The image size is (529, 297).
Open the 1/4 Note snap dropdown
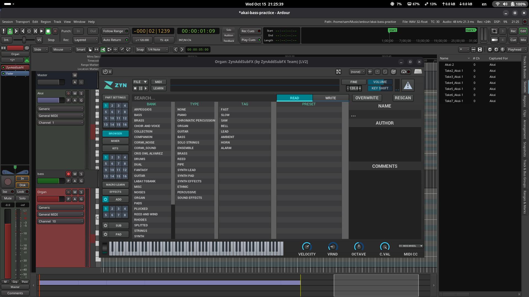[158, 50]
